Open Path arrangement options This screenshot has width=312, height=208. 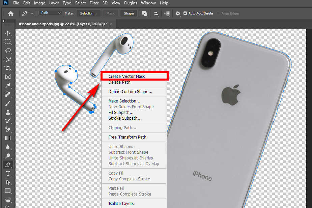[167, 13]
